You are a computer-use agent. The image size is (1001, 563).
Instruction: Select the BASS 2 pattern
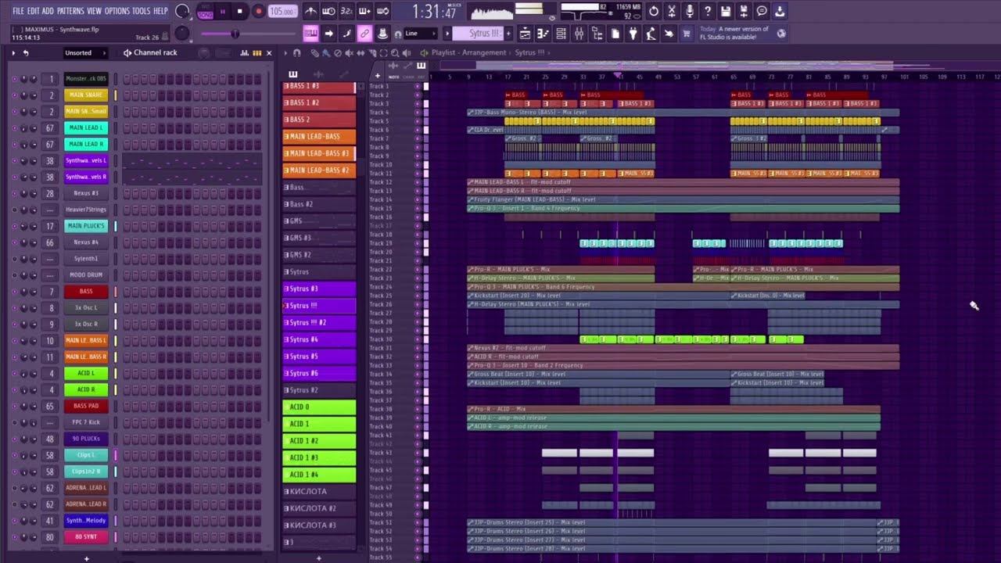point(319,120)
